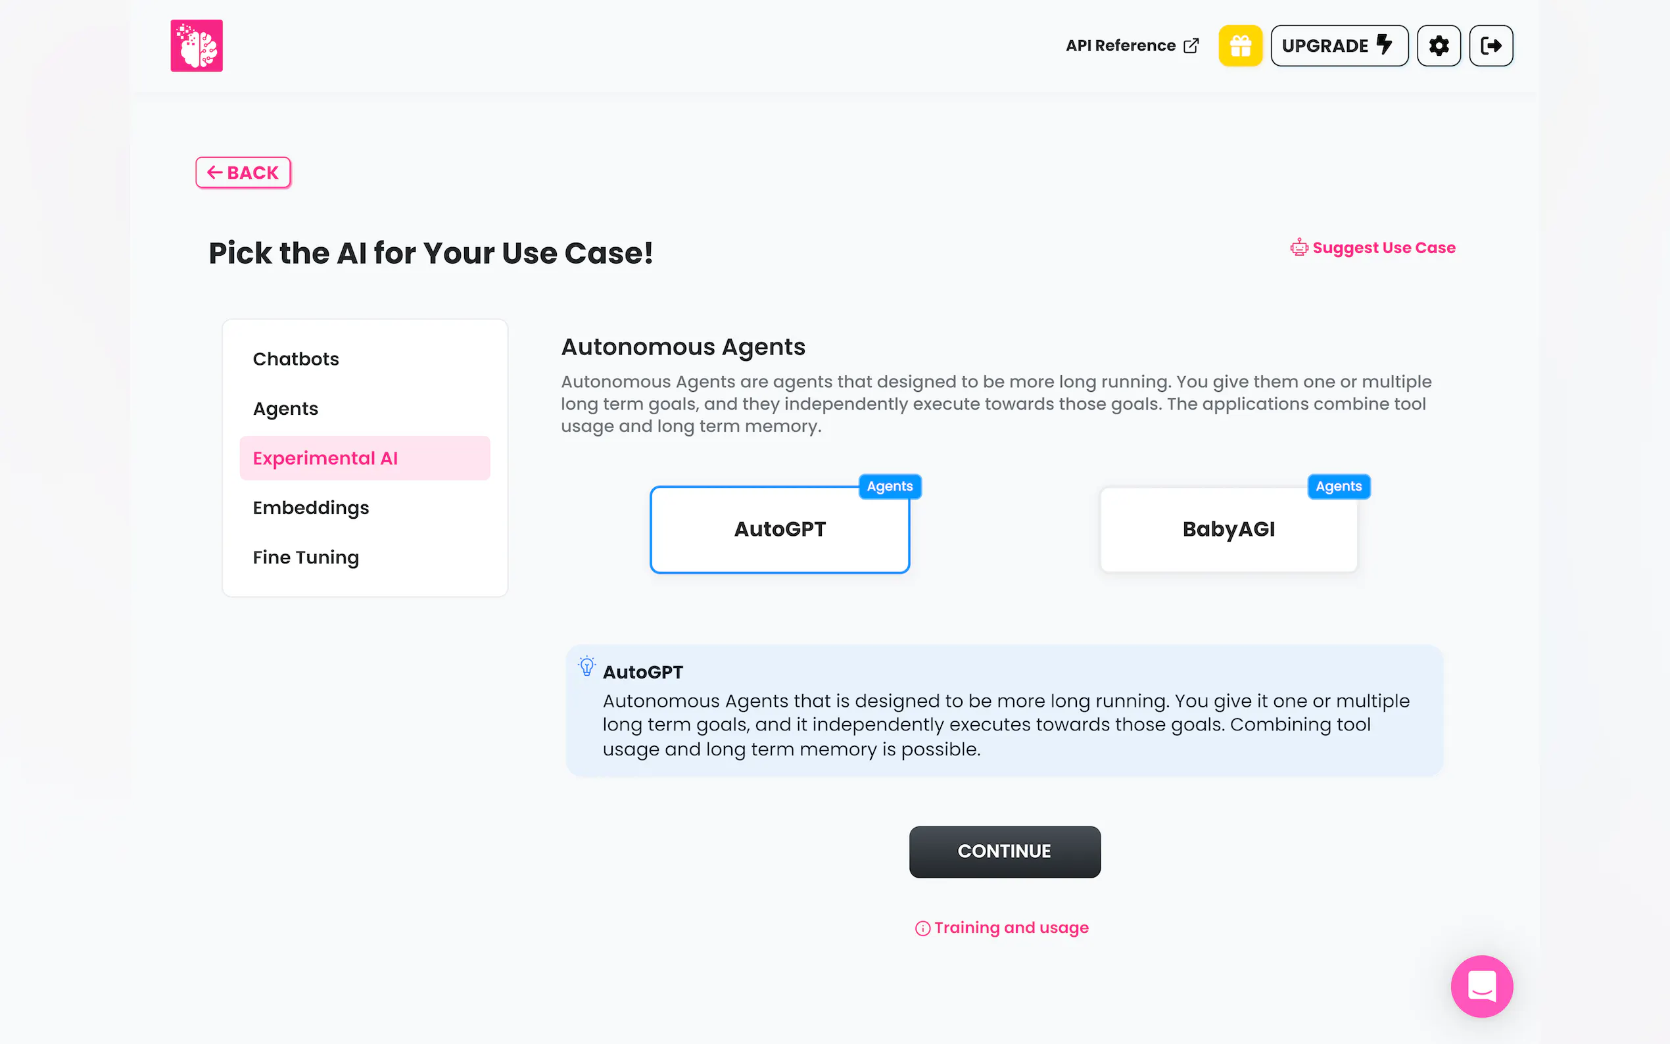Click Agents badge on BabyAGI card

point(1337,486)
